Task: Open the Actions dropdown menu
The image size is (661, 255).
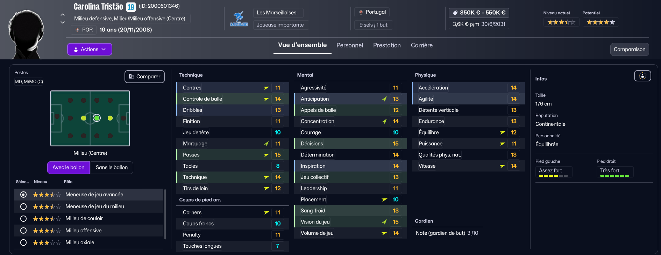Action: point(90,49)
